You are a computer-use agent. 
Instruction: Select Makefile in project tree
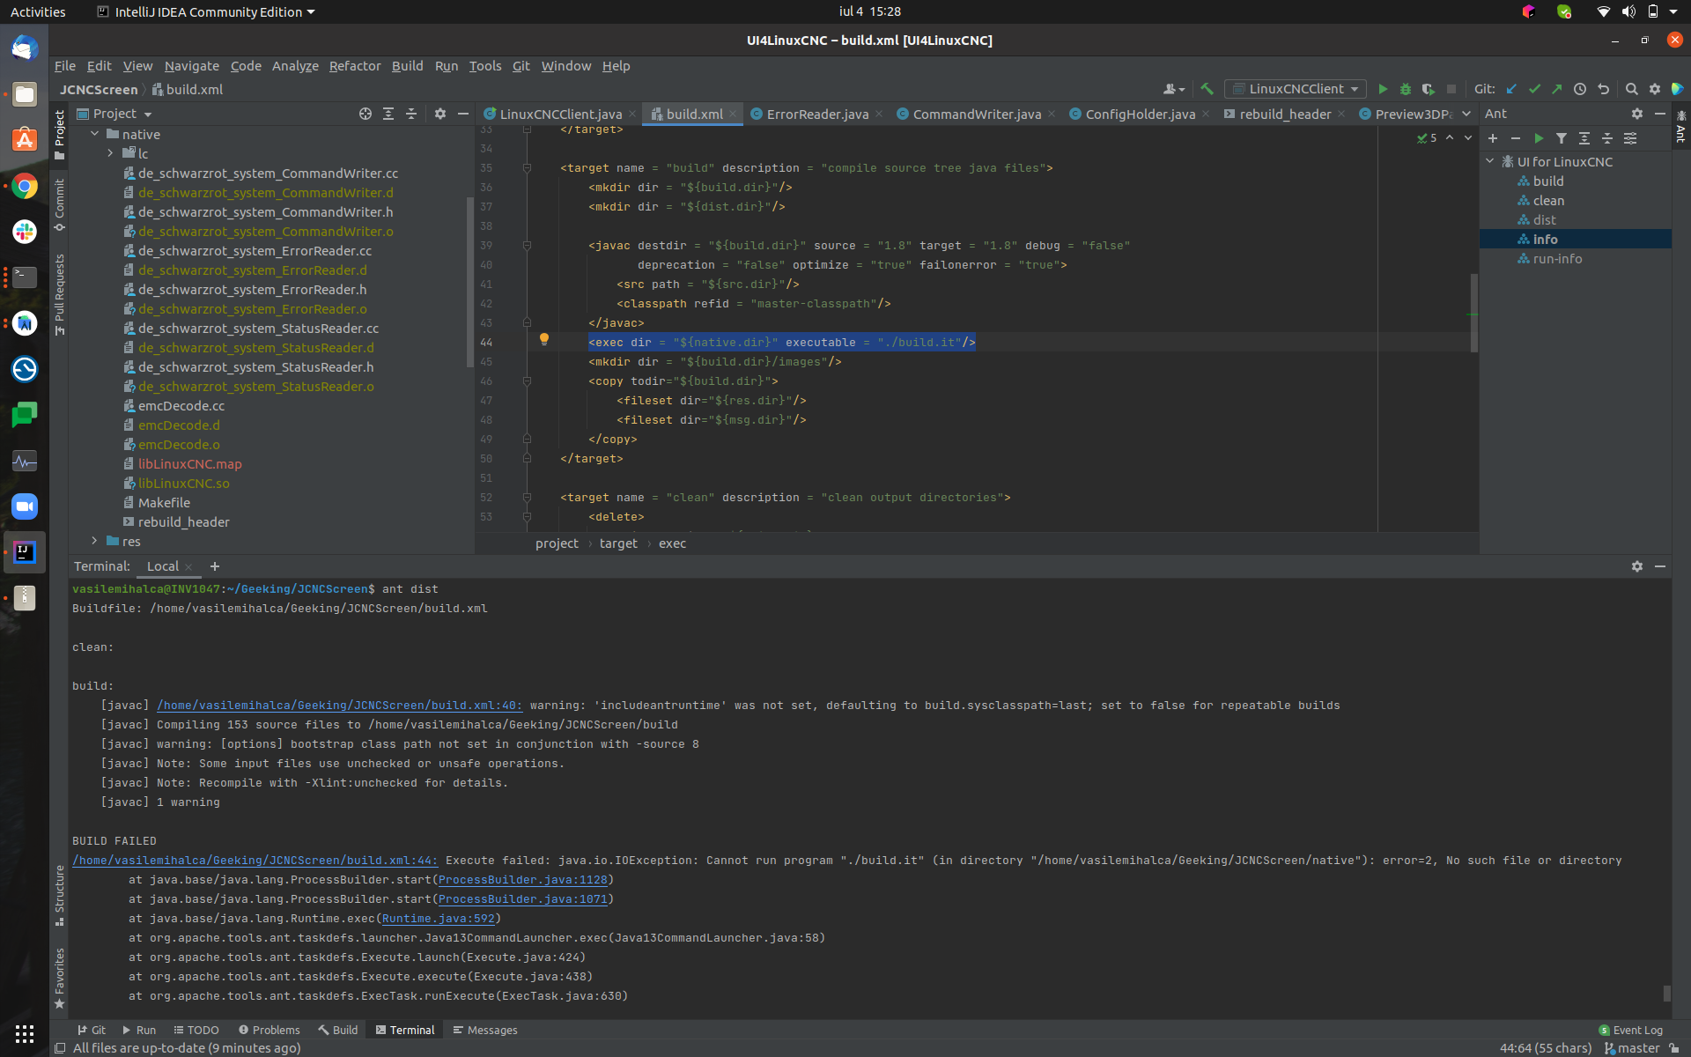164,502
